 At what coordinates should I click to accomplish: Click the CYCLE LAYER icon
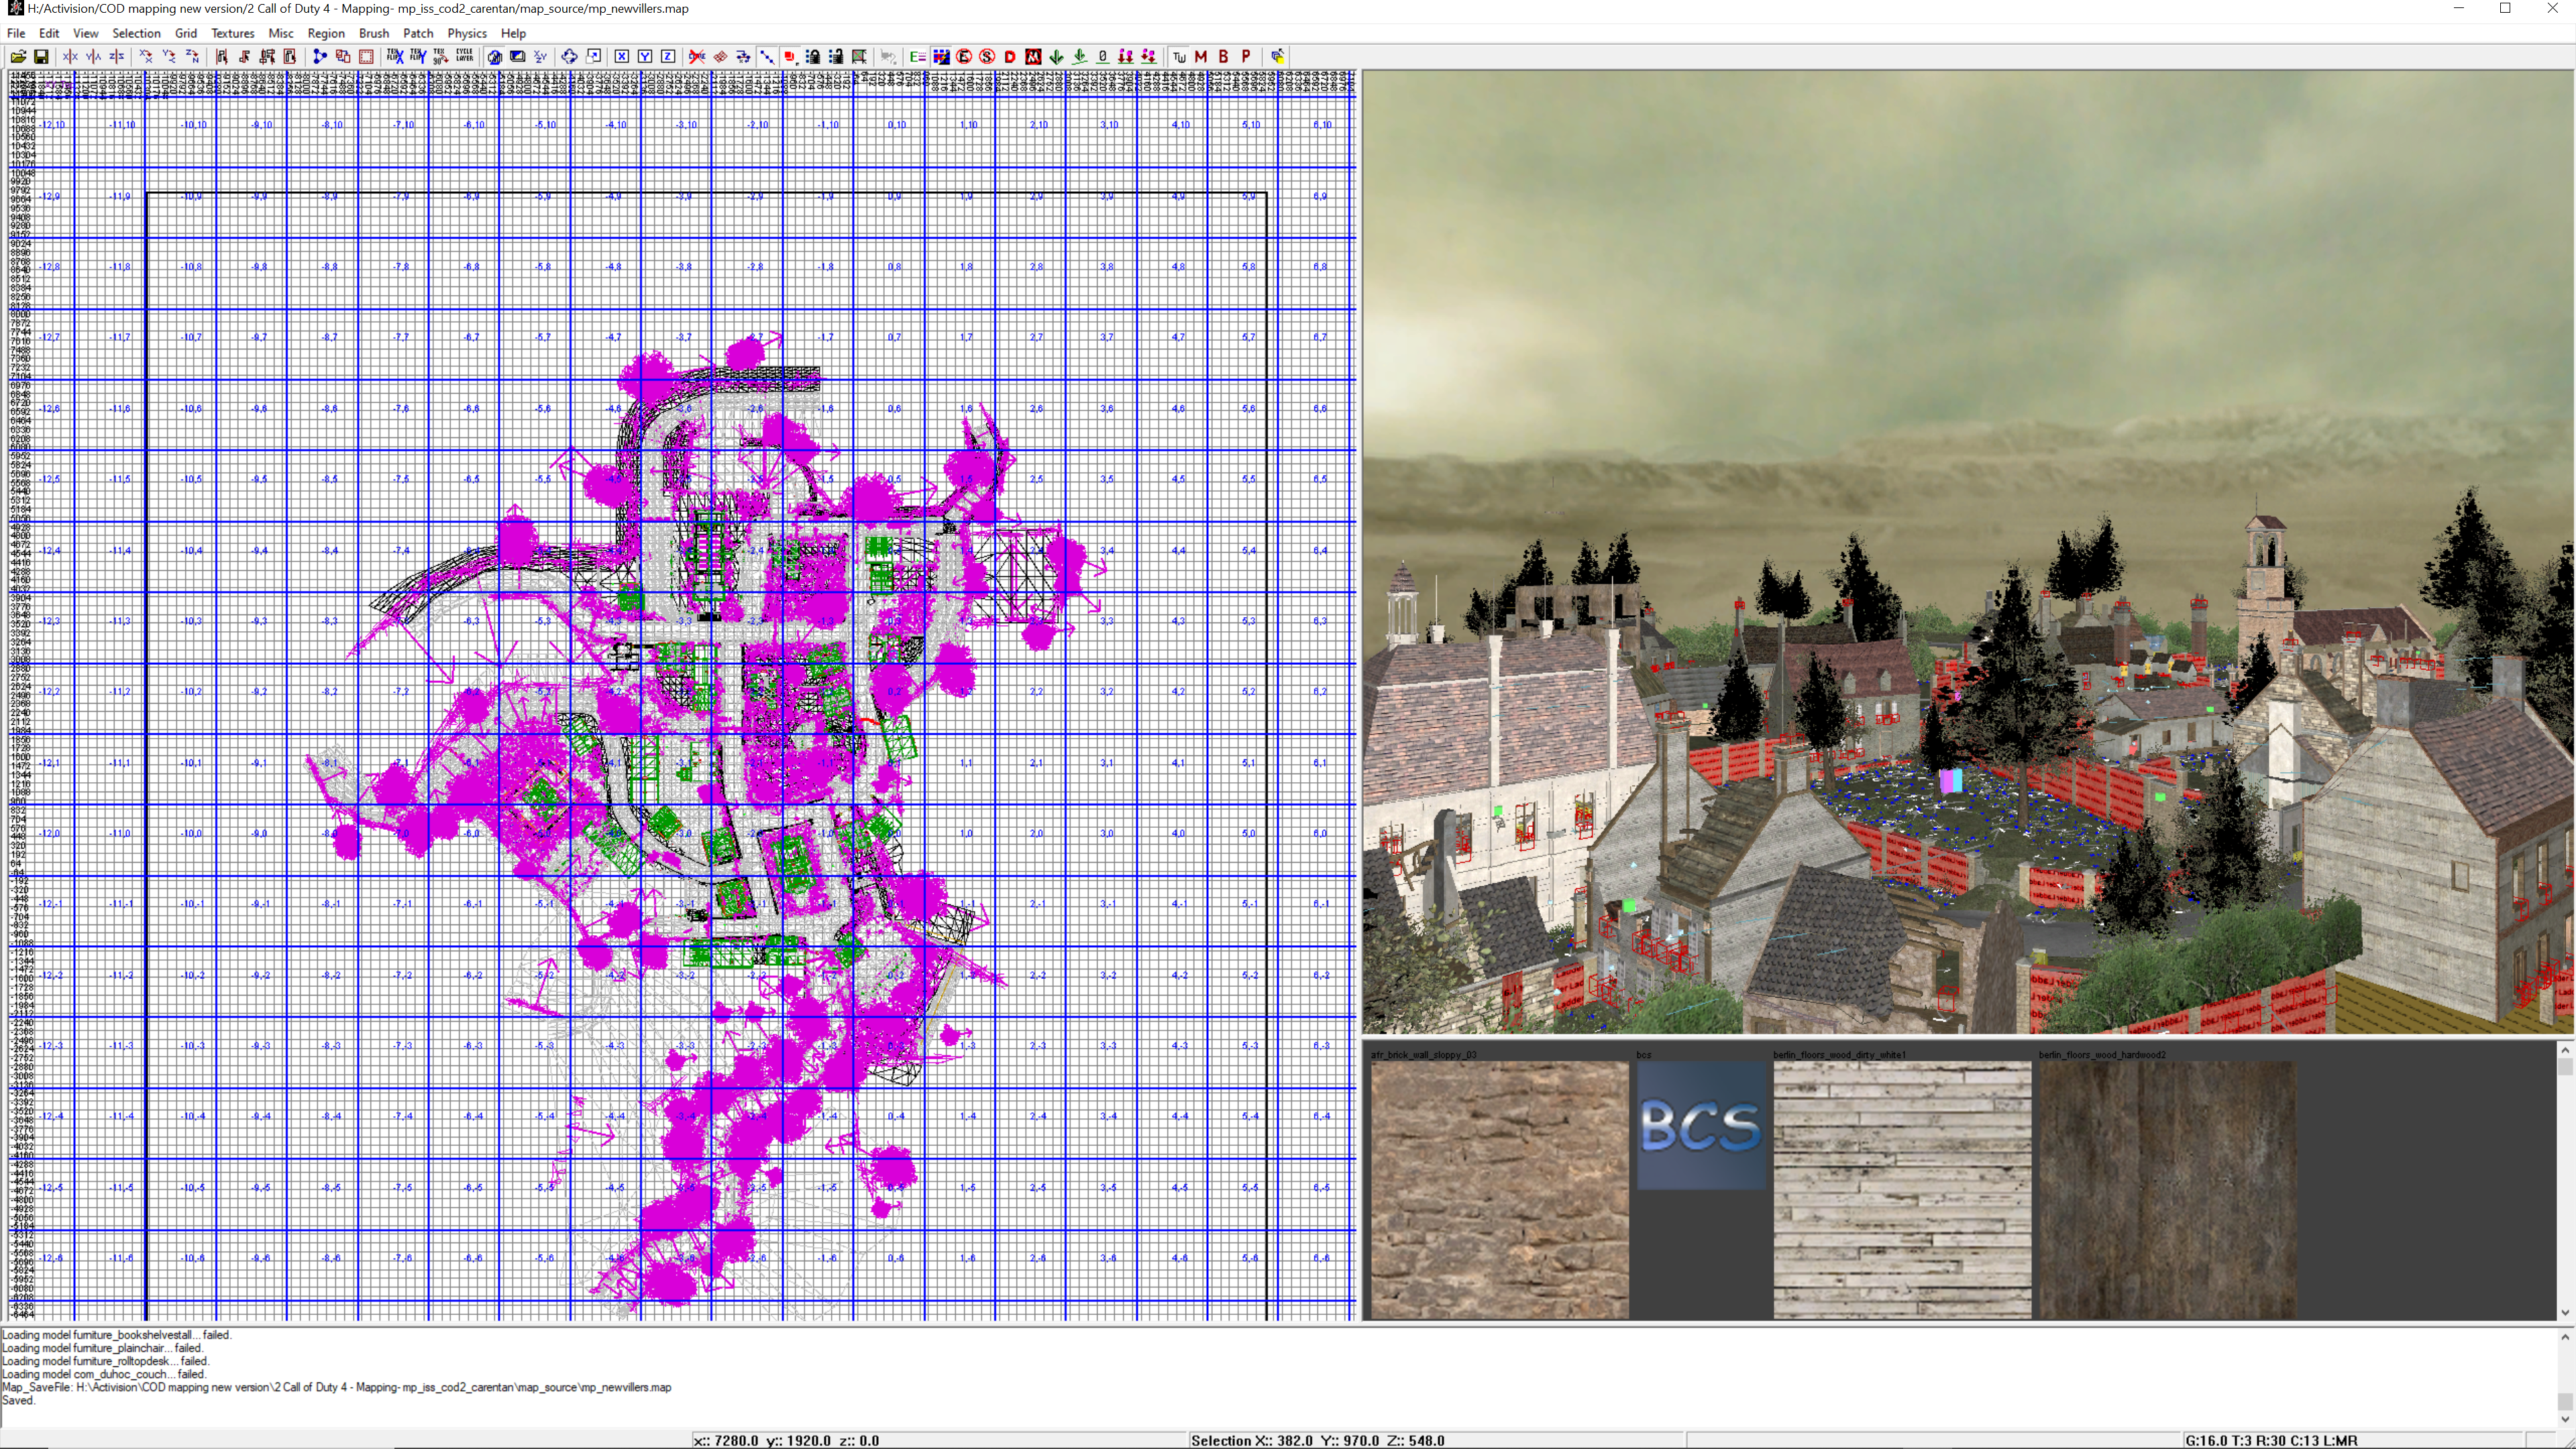tap(465, 56)
